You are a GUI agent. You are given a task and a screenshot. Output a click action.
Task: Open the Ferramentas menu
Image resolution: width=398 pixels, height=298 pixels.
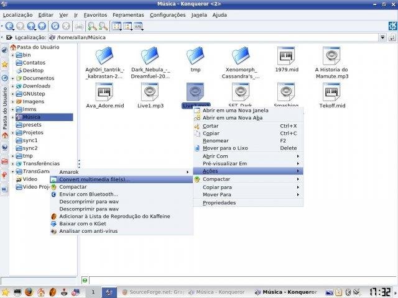(128, 15)
